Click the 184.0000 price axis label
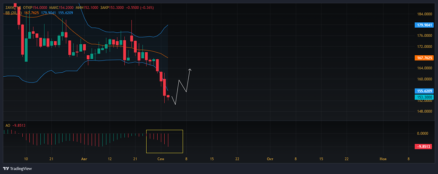The image size is (438, 174). pyautogui.click(x=424, y=14)
